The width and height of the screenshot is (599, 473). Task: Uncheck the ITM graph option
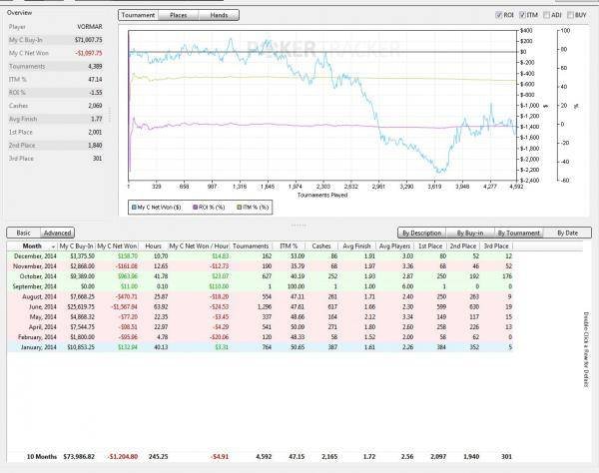(523, 16)
